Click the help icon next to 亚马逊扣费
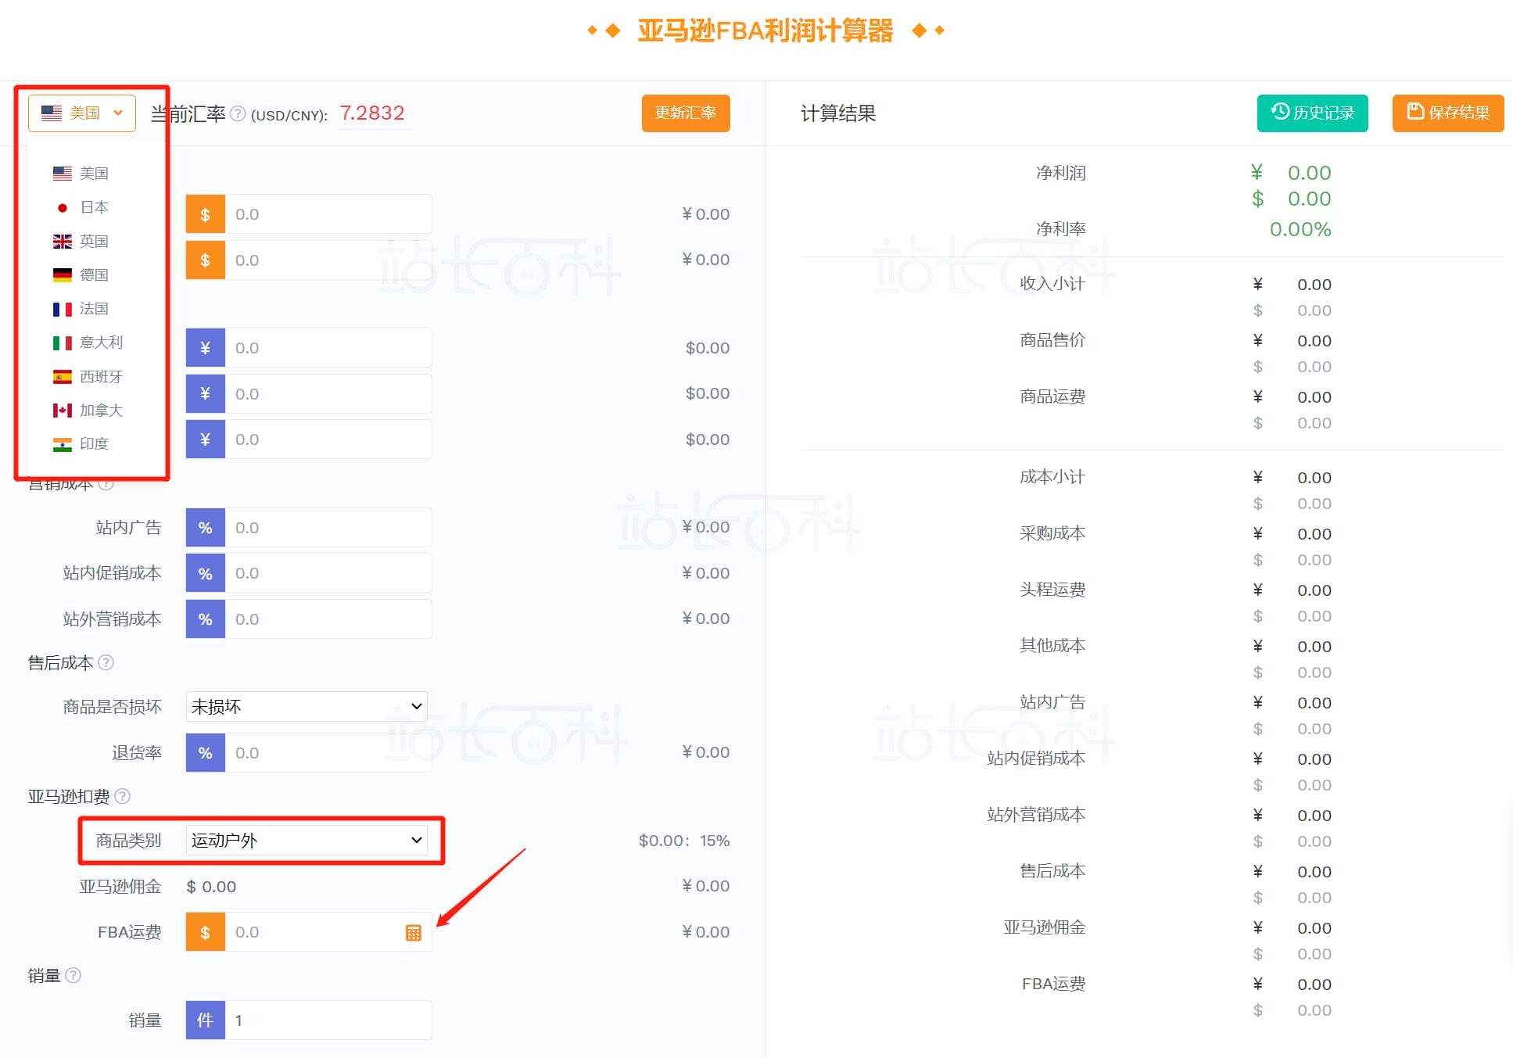1513x1058 pixels. [123, 797]
